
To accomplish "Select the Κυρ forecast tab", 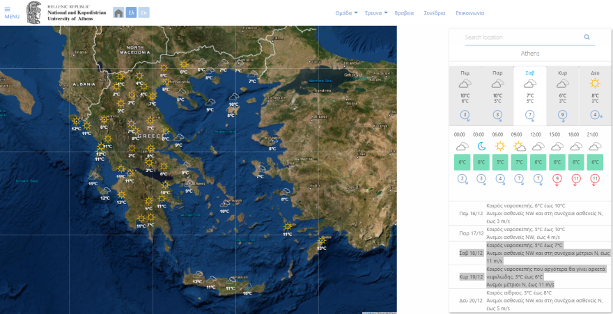I will pos(563,96).
